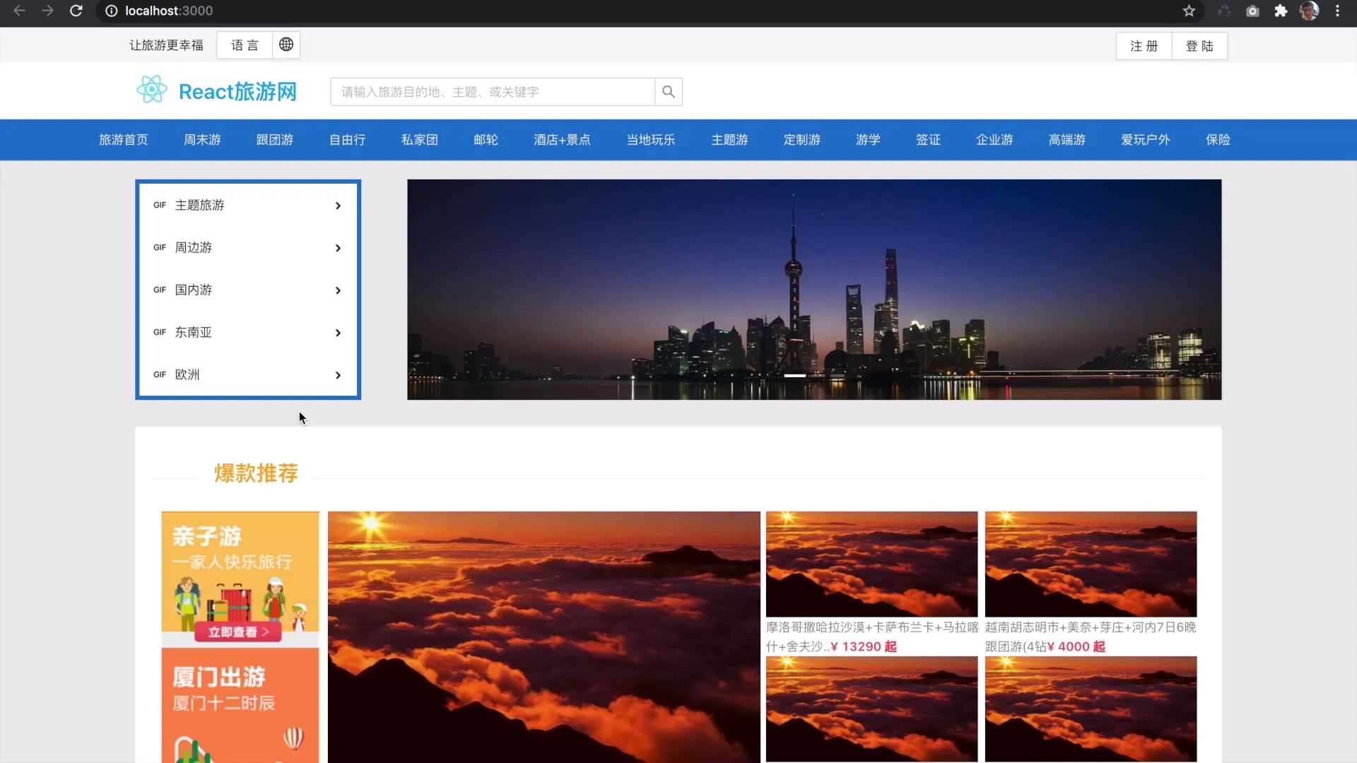
Task: Reload the page with refresh icon
Action: (x=76, y=11)
